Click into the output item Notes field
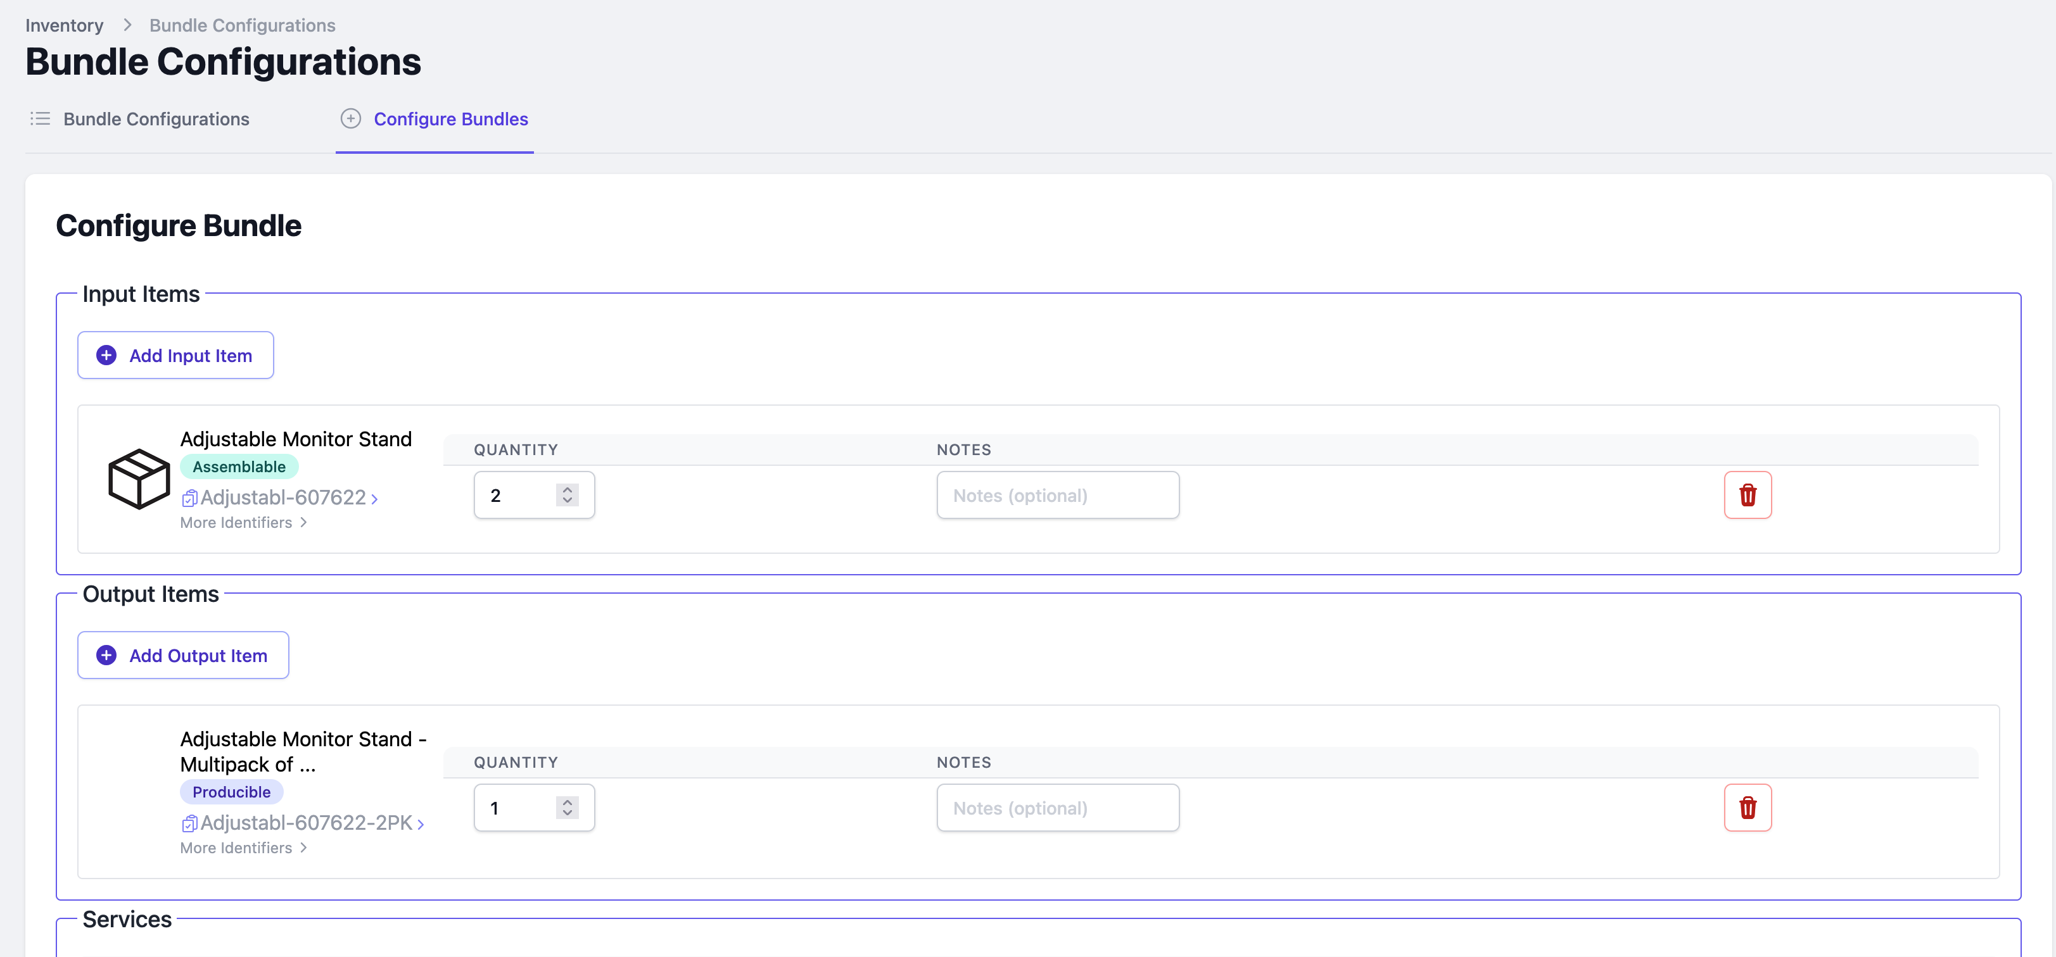This screenshot has height=957, width=2056. [x=1058, y=808]
